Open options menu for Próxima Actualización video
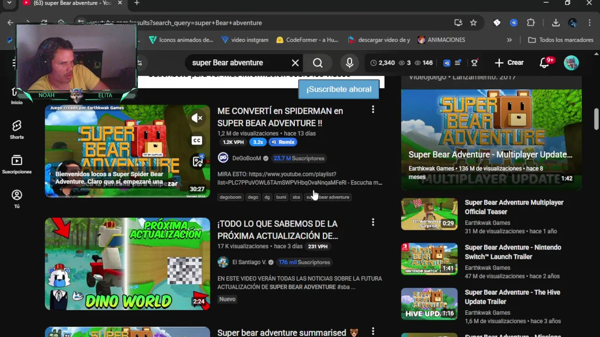Viewport: 600px width, 337px height. pyautogui.click(x=373, y=222)
